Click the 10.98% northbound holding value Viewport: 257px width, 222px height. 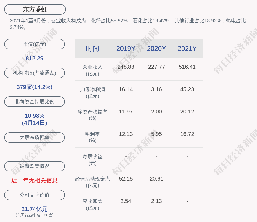pyautogui.click(x=35, y=116)
